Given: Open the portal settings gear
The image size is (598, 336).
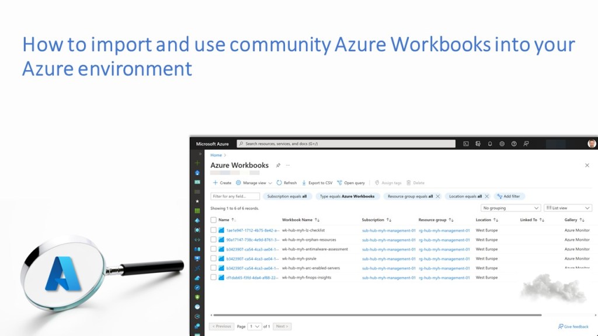Looking at the screenshot, I should coord(502,143).
